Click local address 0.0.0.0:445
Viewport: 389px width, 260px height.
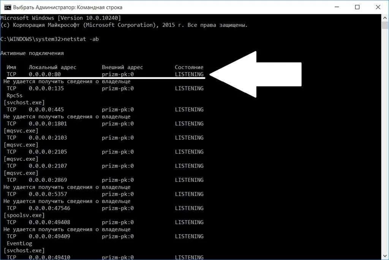click(46, 109)
